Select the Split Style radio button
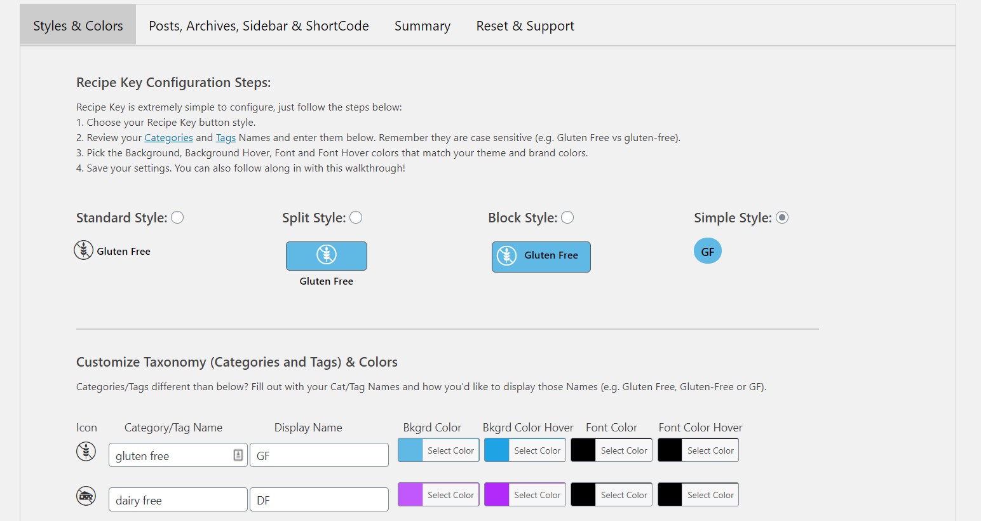 click(x=356, y=217)
